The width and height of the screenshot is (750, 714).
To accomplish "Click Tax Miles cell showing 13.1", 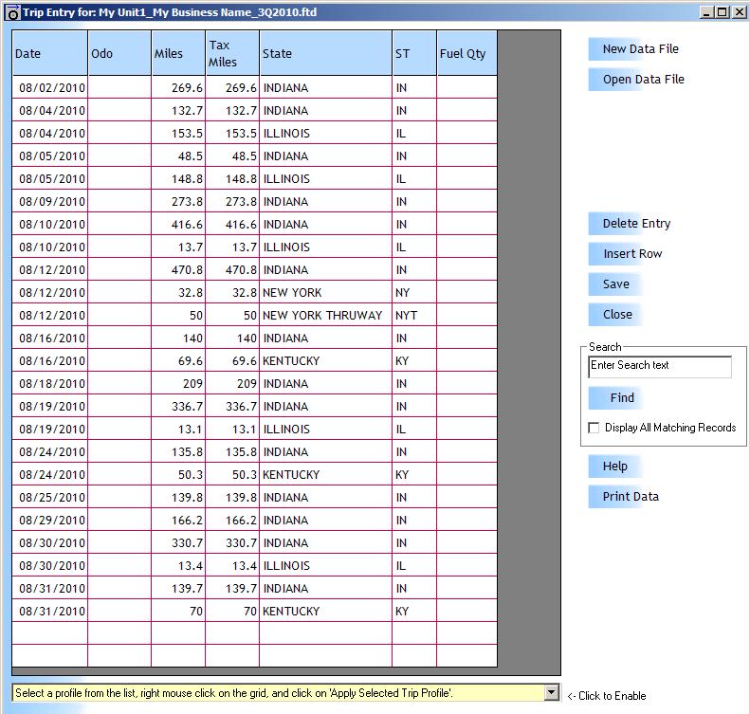I will pyautogui.click(x=232, y=429).
